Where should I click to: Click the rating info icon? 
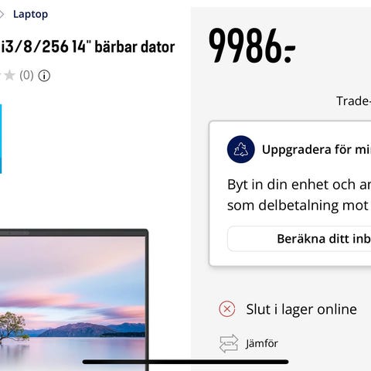(x=44, y=76)
